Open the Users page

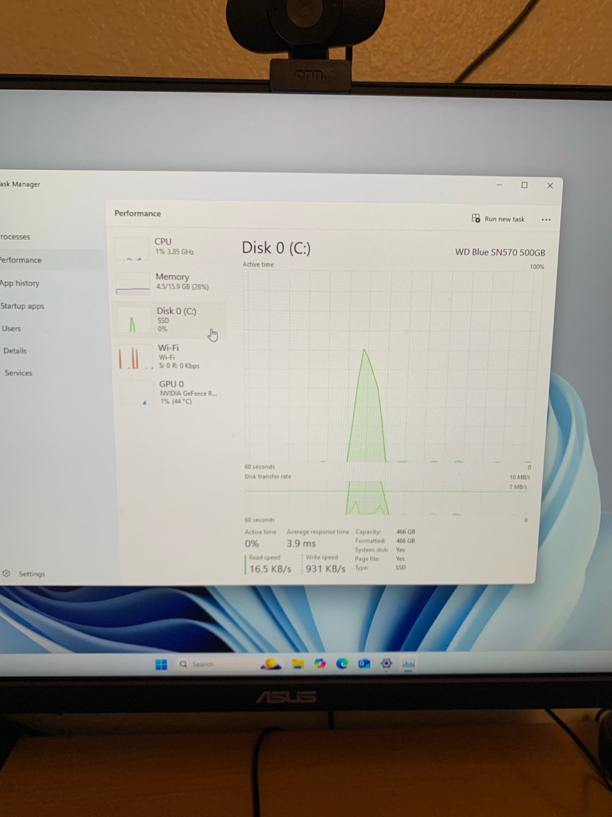coord(11,329)
